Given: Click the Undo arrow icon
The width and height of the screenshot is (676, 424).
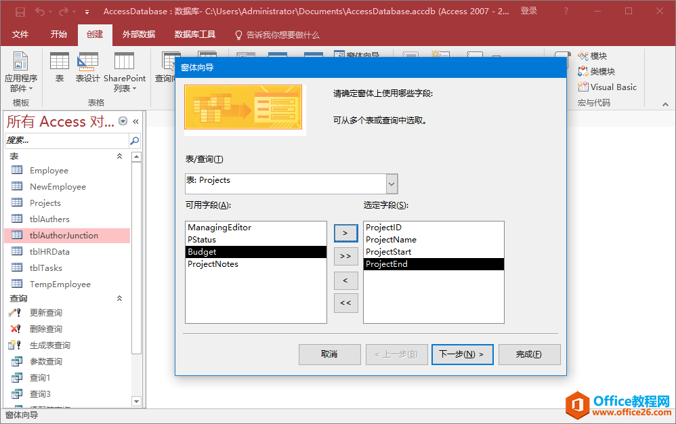Looking at the screenshot, I should coord(40,12).
